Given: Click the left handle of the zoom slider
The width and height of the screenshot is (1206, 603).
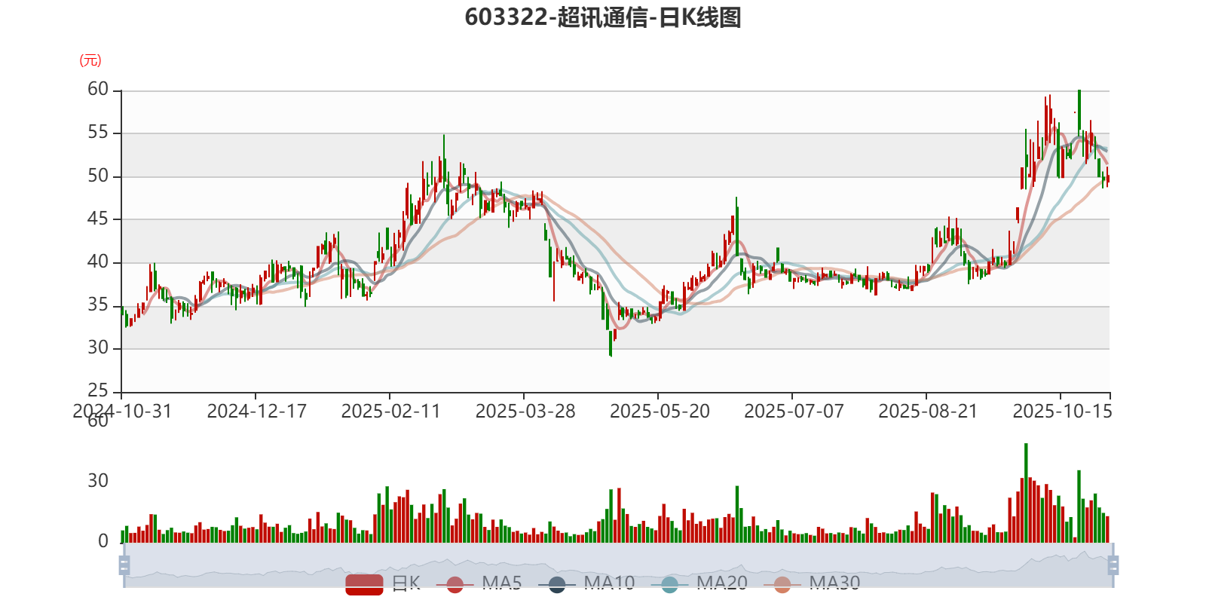Looking at the screenshot, I should click(x=124, y=565).
